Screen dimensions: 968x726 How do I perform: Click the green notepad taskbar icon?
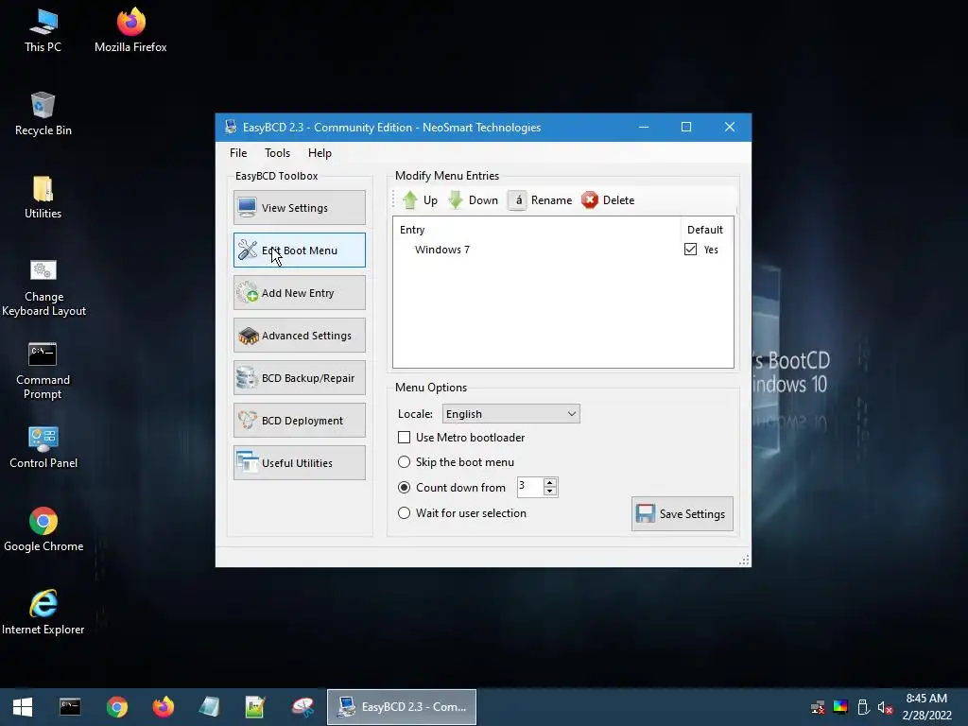point(255,707)
